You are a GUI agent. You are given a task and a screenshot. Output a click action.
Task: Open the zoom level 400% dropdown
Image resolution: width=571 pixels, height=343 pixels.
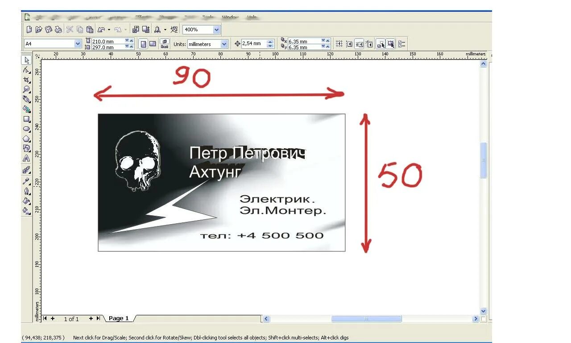point(216,30)
